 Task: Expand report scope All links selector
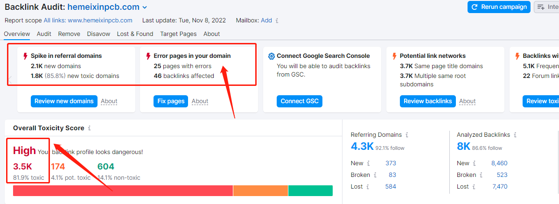(x=88, y=21)
